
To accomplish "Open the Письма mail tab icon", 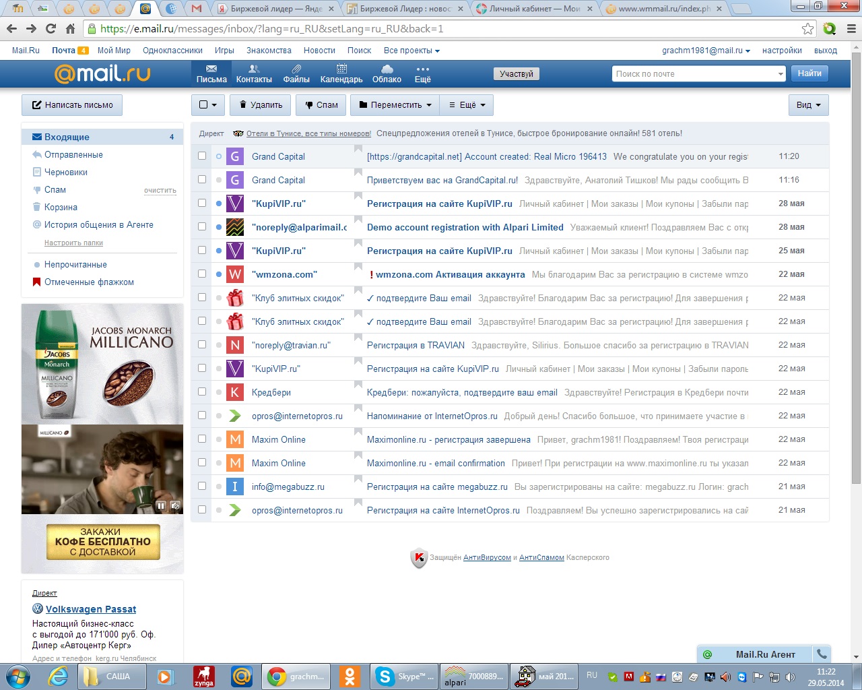I will (211, 74).
